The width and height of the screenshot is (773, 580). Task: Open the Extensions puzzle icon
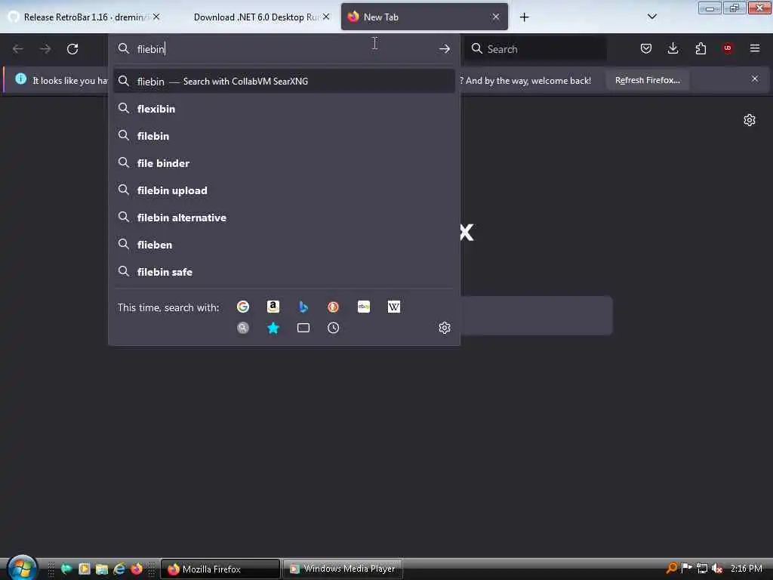[x=701, y=48]
